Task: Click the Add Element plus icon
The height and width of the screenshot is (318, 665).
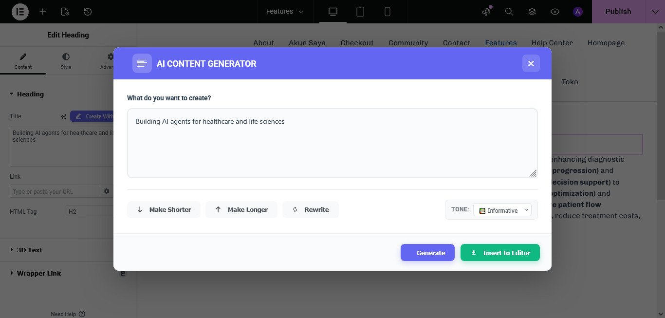Action: coord(43,12)
